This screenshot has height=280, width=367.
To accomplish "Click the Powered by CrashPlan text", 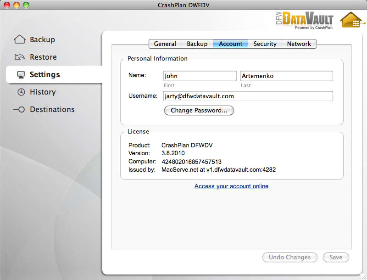I will (x=314, y=28).
